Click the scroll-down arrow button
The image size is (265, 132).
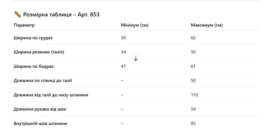[136, 59]
